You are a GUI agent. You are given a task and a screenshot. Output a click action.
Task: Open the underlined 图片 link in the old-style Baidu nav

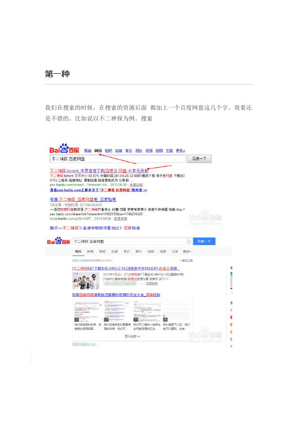pos(139,151)
